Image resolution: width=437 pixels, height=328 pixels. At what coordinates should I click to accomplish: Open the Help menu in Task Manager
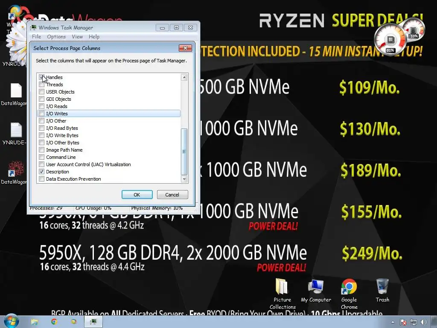[94, 37]
